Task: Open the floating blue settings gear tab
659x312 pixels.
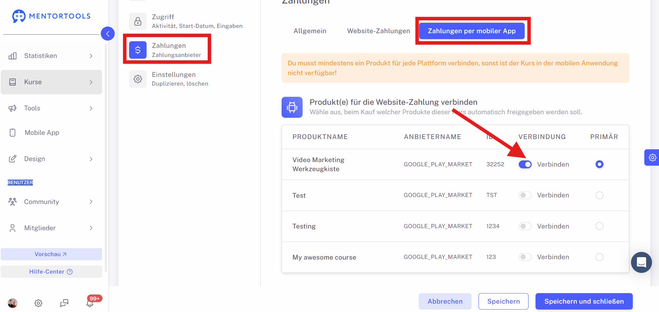Action: click(652, 158)
